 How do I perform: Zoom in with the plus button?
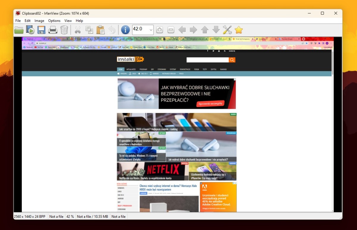point(160,30)
